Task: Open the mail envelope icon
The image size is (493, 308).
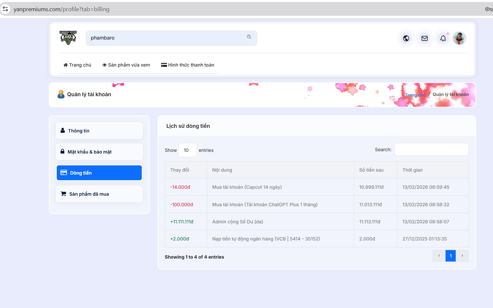Action: (424, 38)
